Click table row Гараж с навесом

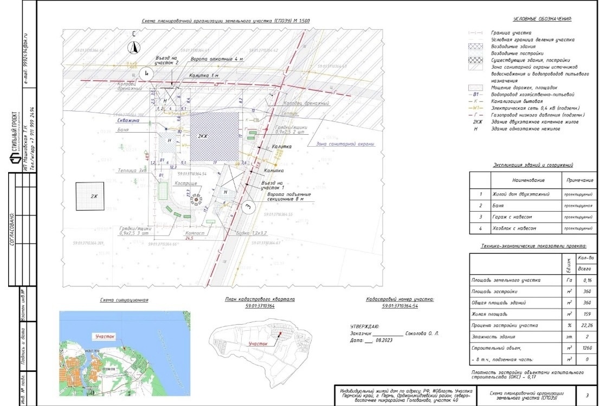[533, 217]
